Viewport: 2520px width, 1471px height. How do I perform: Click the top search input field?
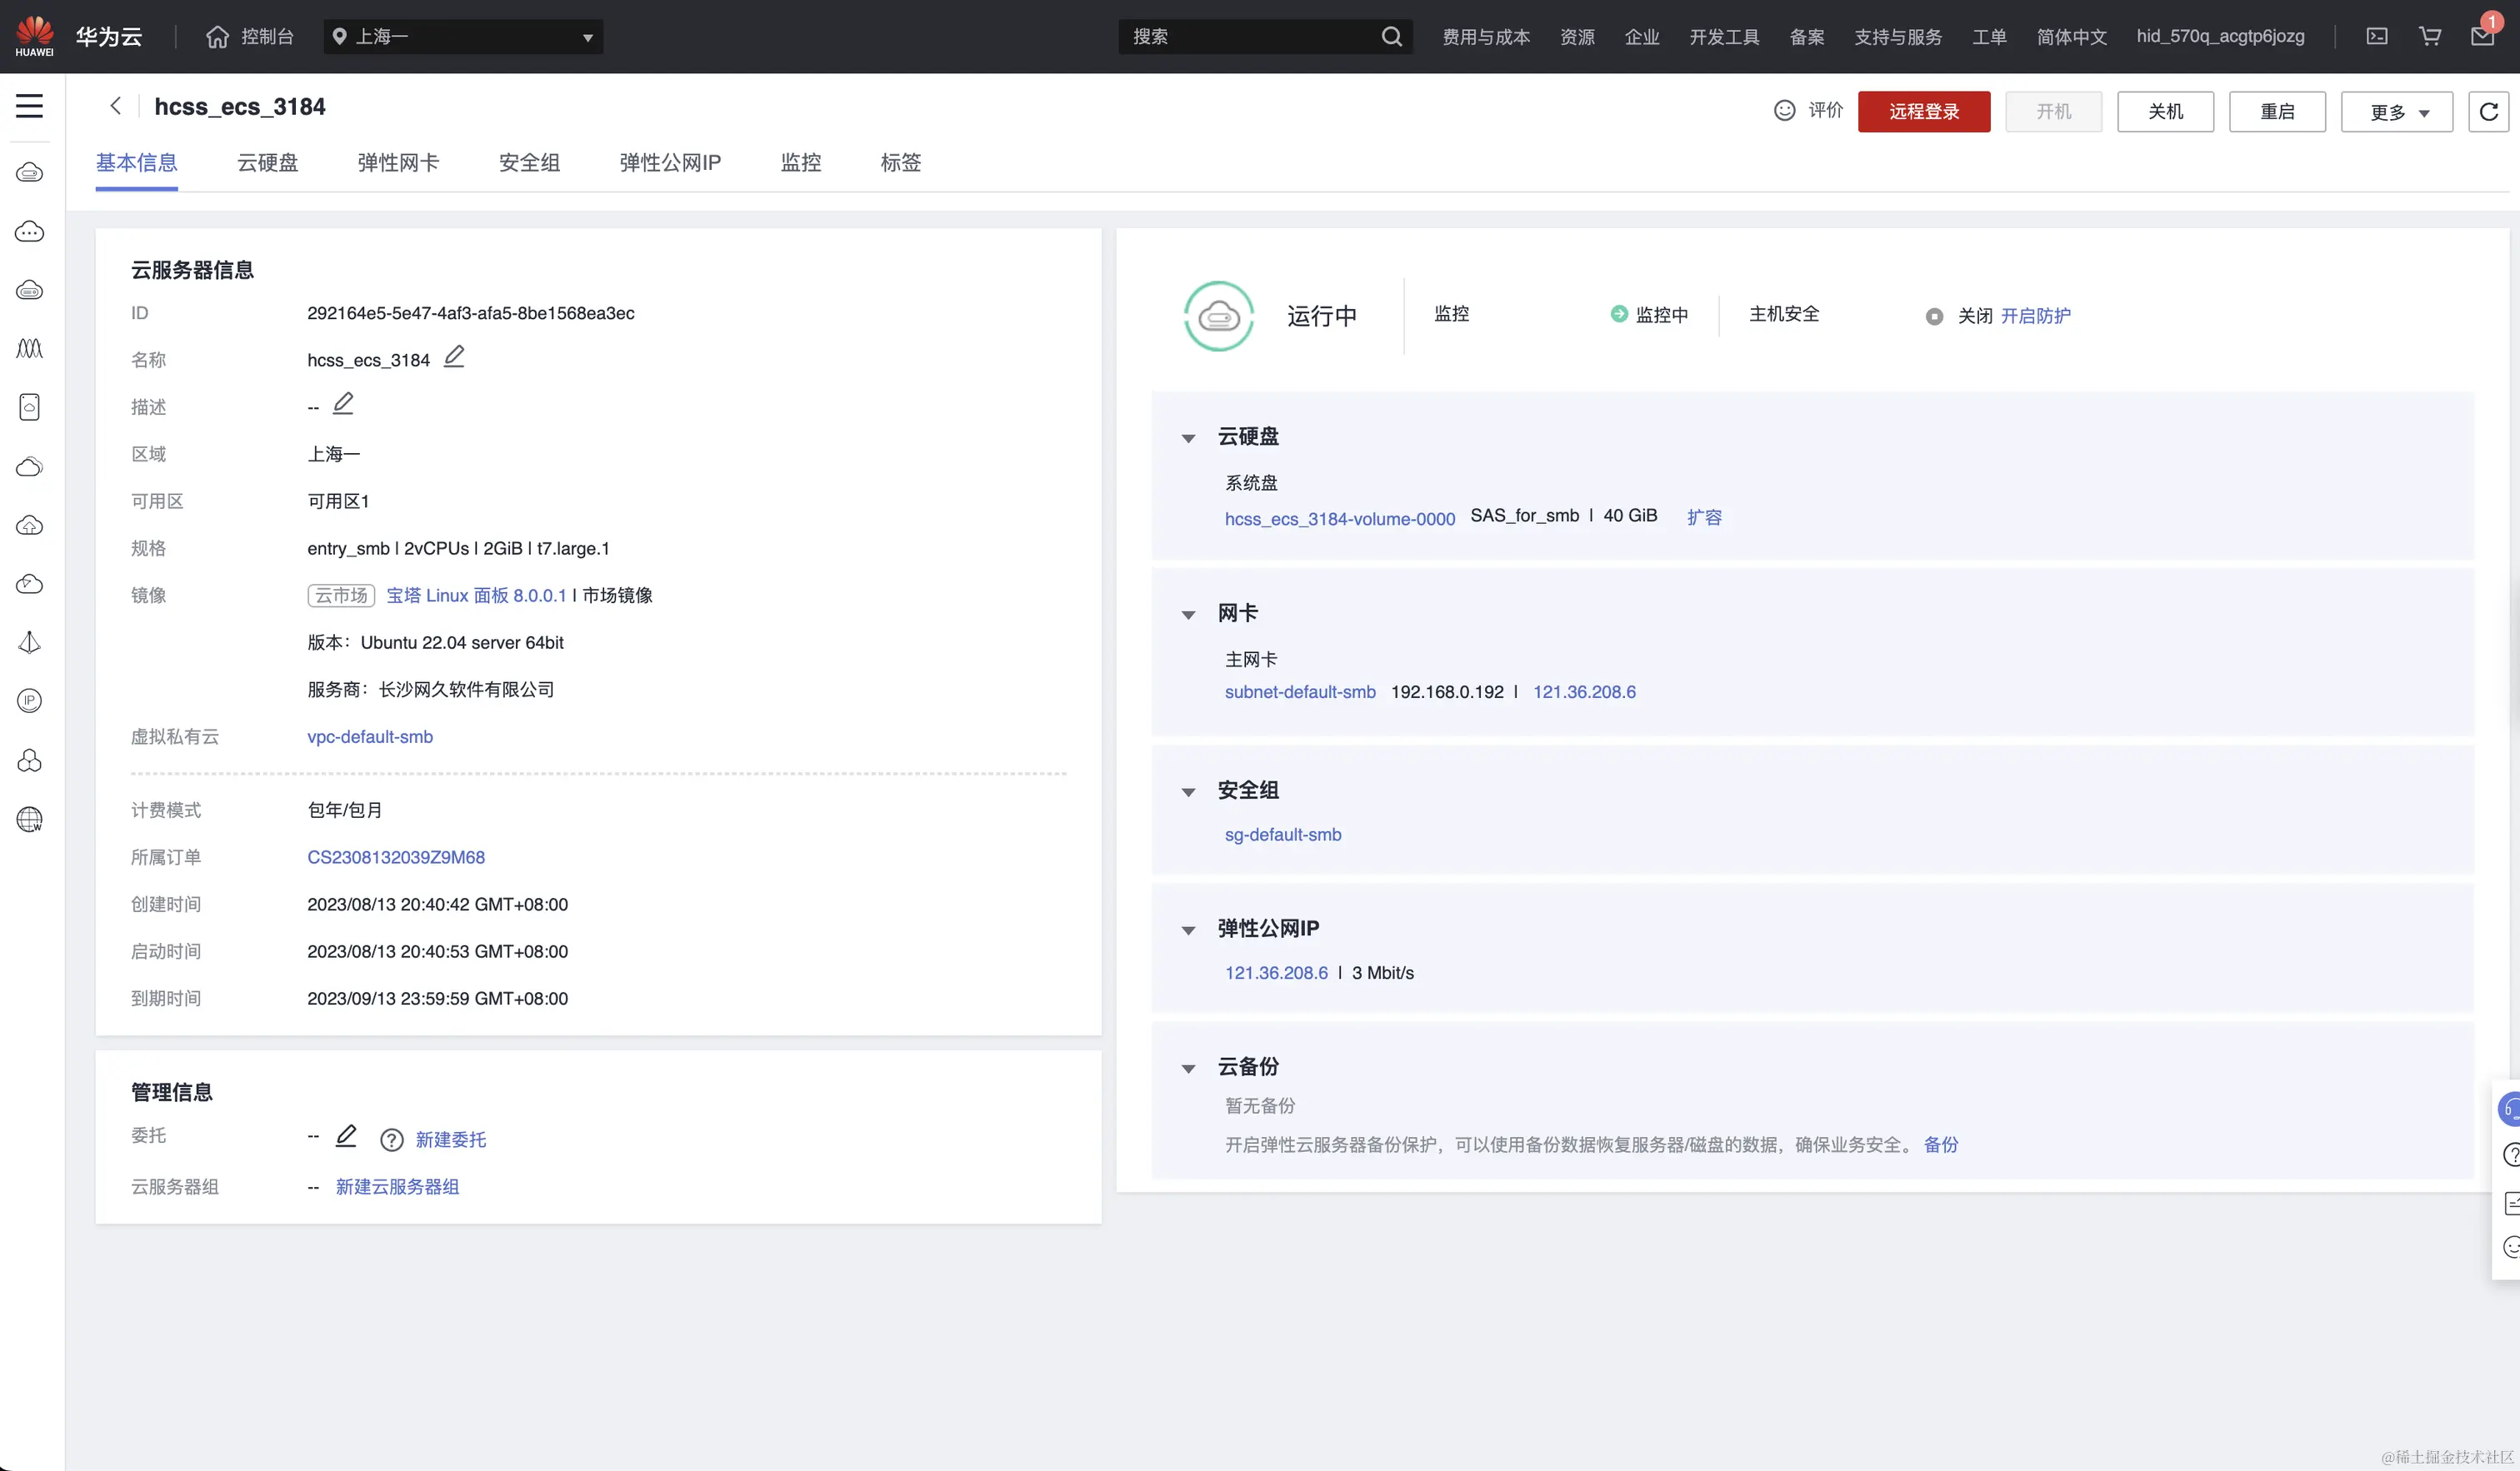pyautogui.click(x=1250, y=37)
